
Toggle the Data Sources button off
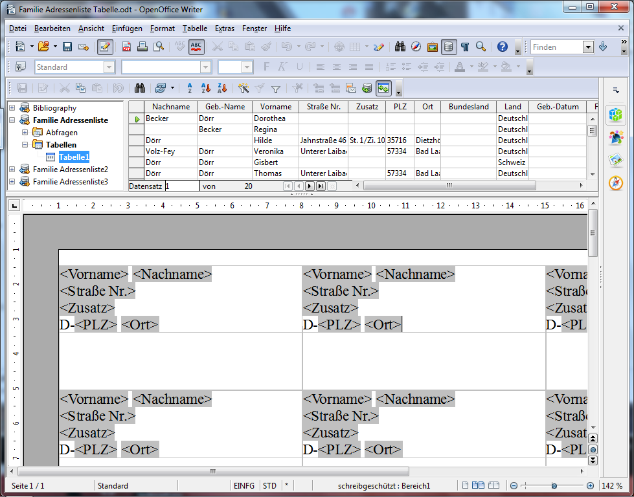pyautogui.click(x=448, y=47)
